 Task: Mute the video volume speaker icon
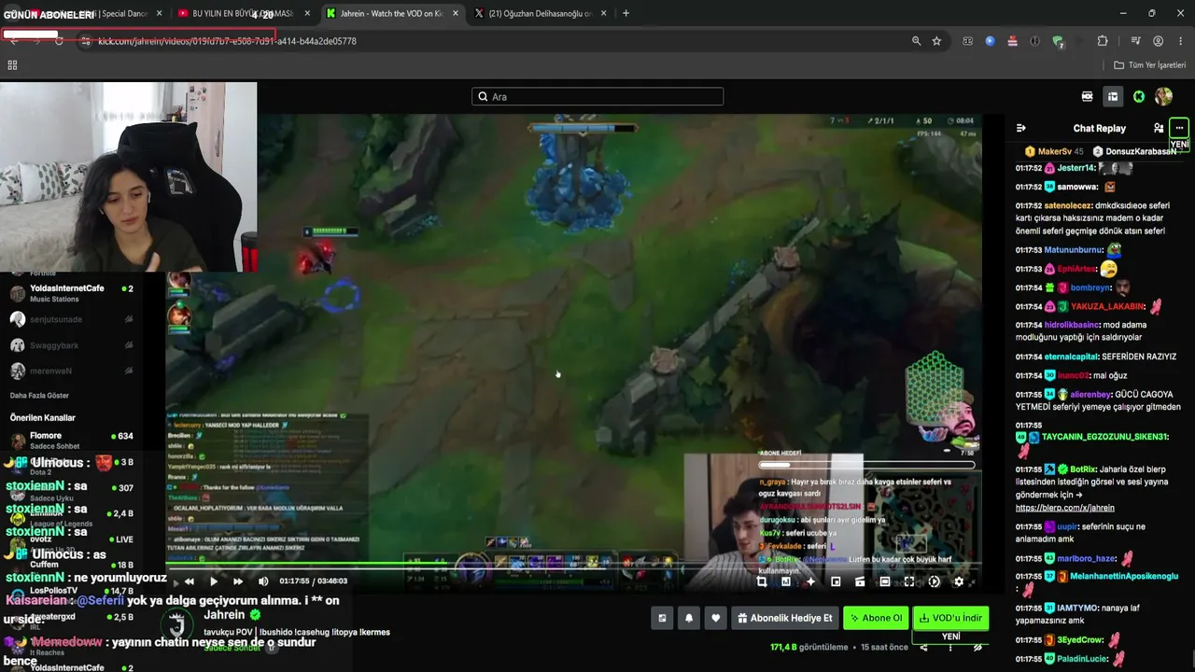click(x=262, y=581)
